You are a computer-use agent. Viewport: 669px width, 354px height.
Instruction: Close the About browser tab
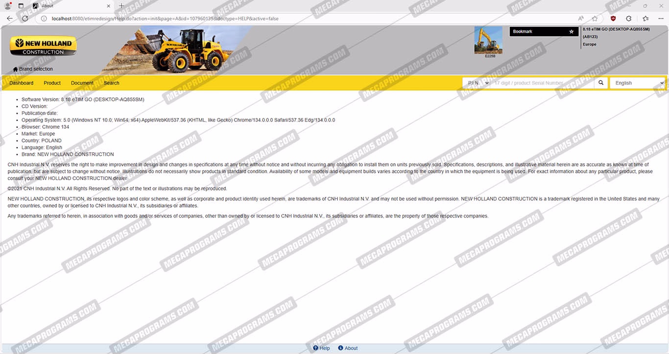[108, 6]
